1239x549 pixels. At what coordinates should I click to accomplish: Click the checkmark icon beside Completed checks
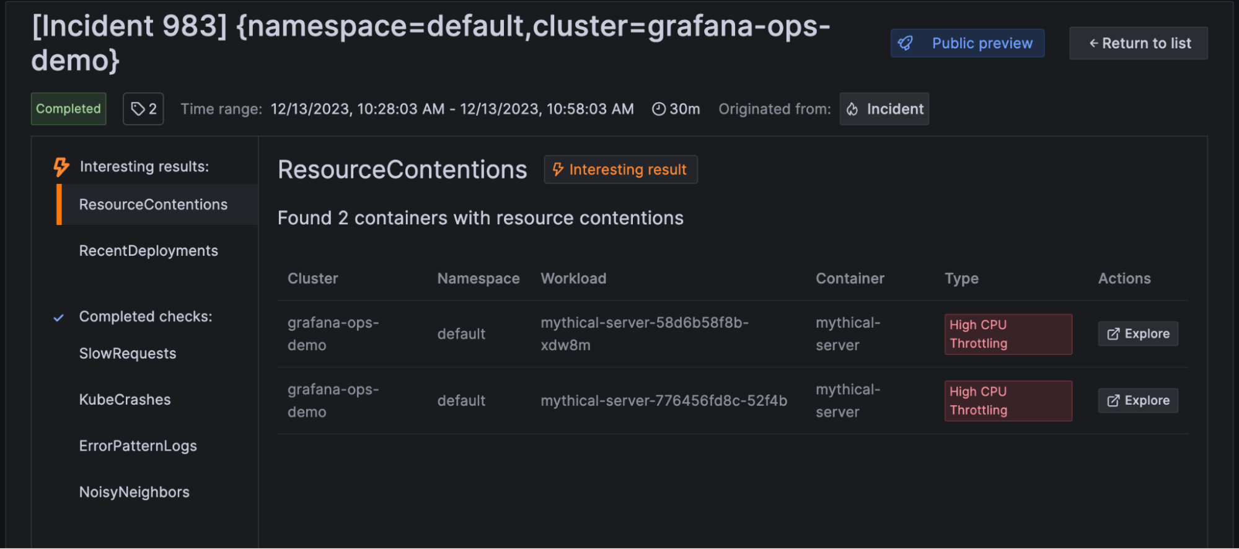pyautogui.click(x=59, y=318)
